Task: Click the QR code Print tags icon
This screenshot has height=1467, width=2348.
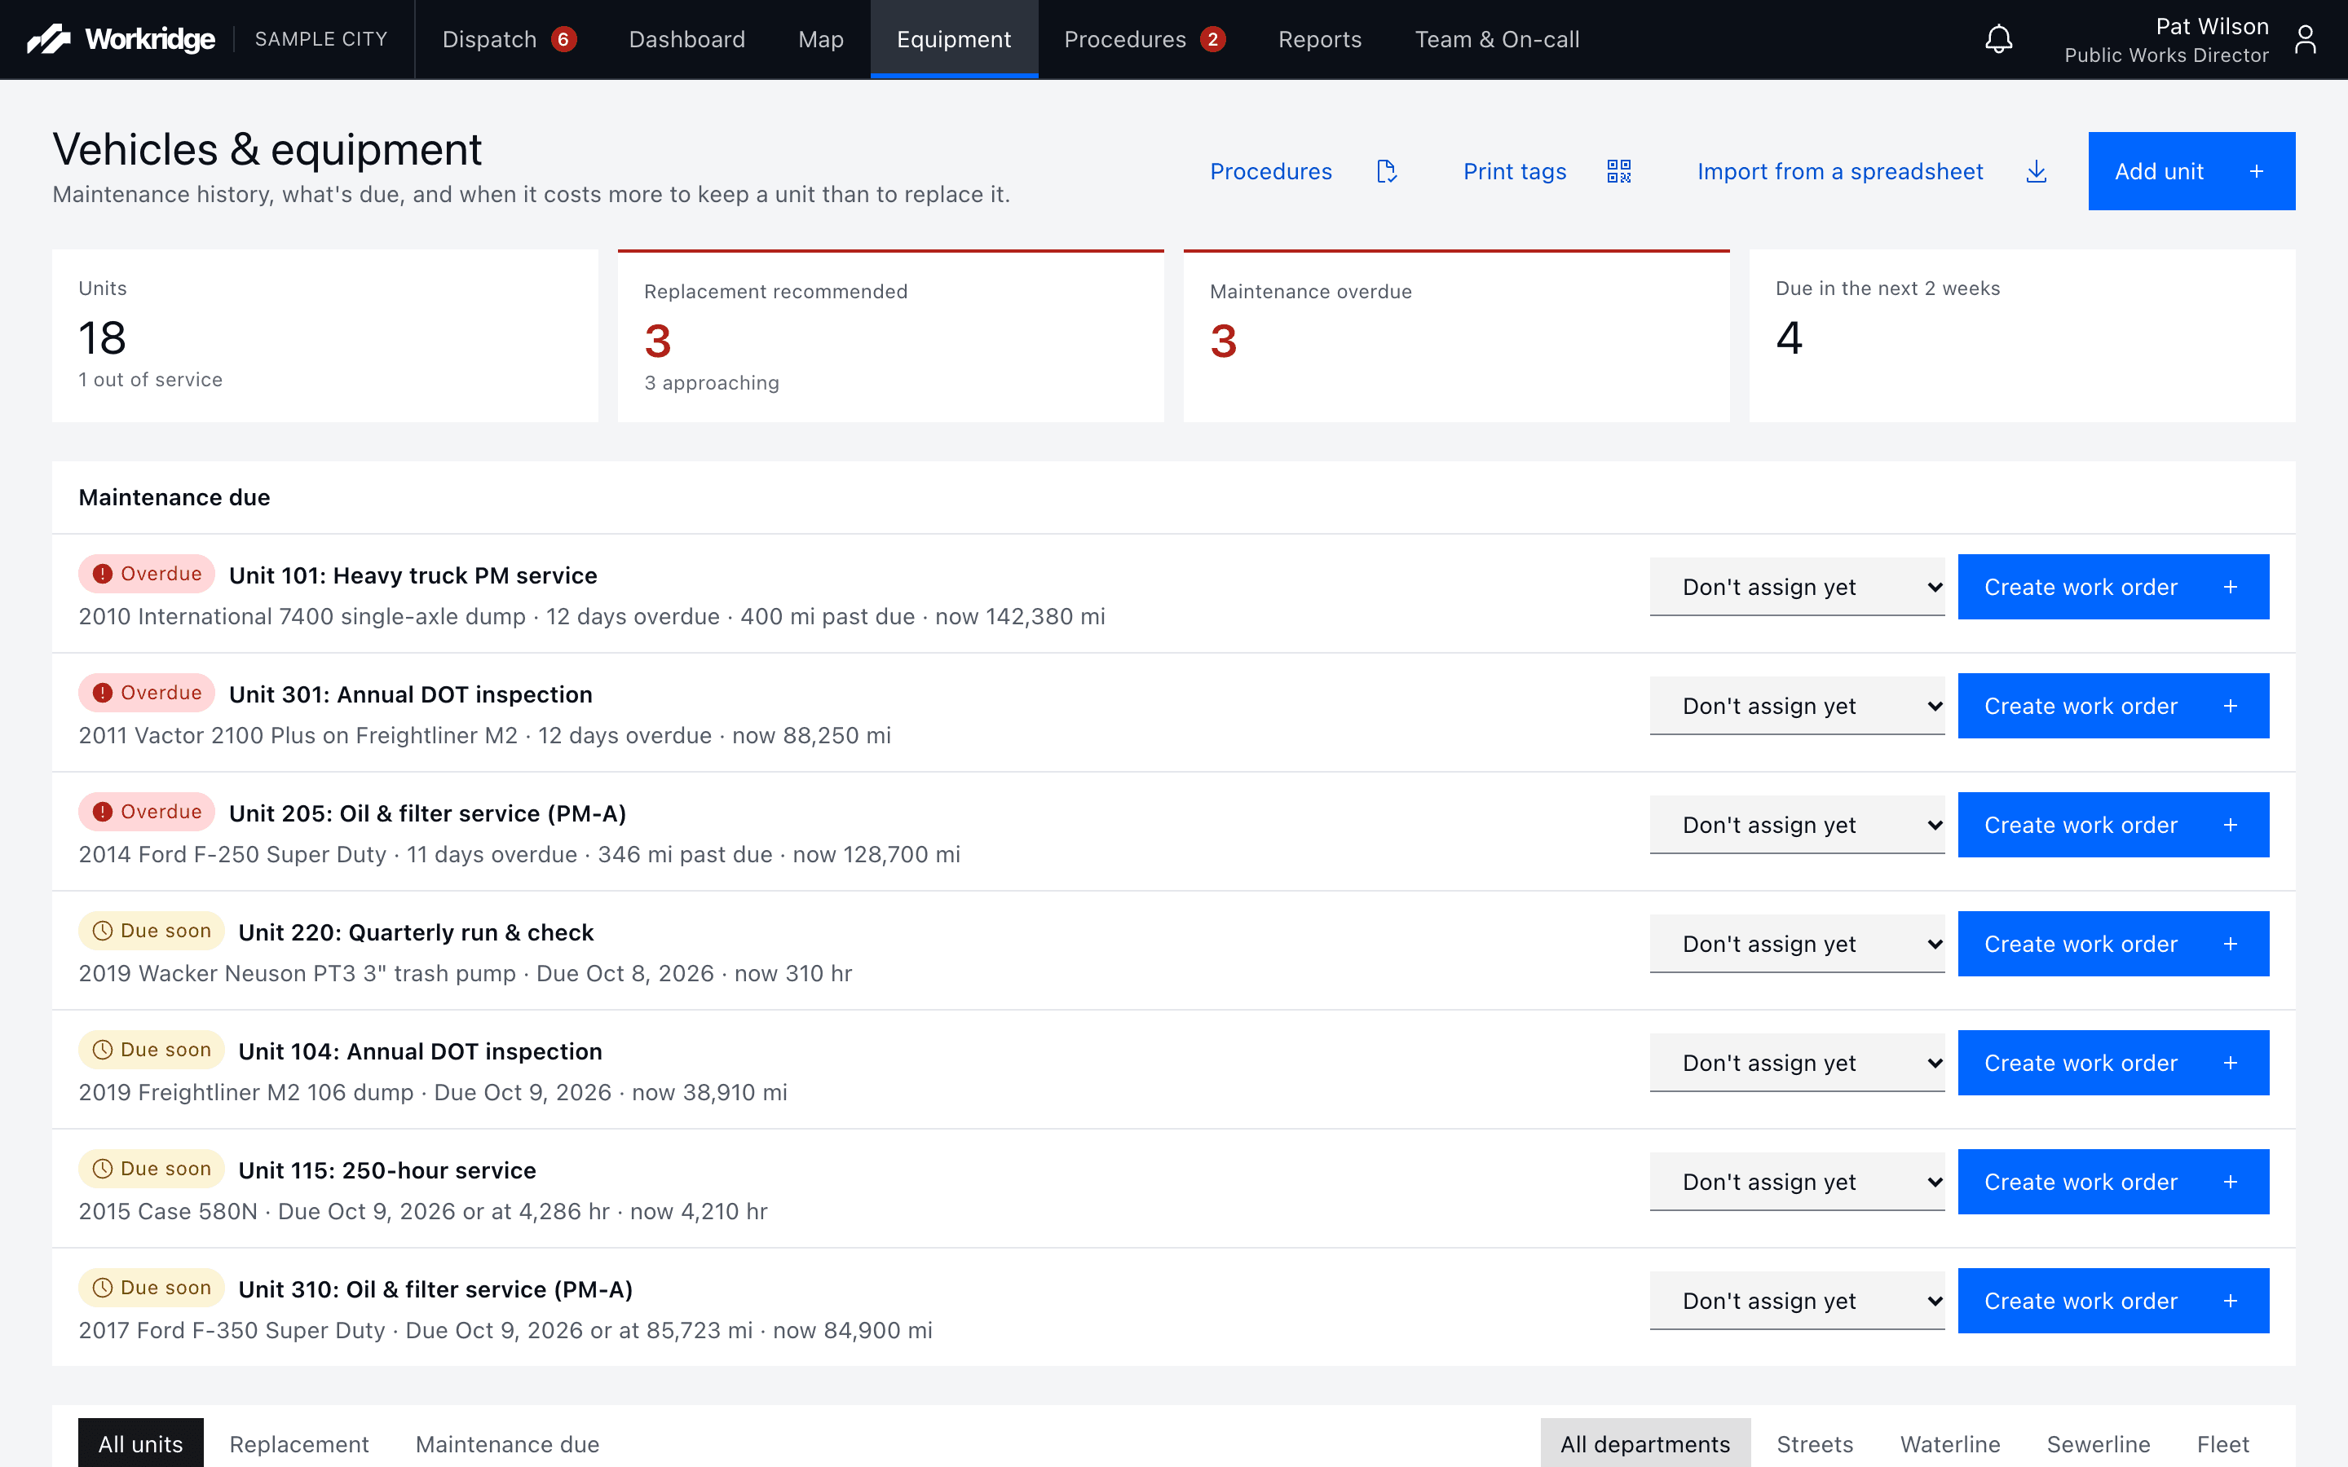Action: click(x=1618, y=172)
